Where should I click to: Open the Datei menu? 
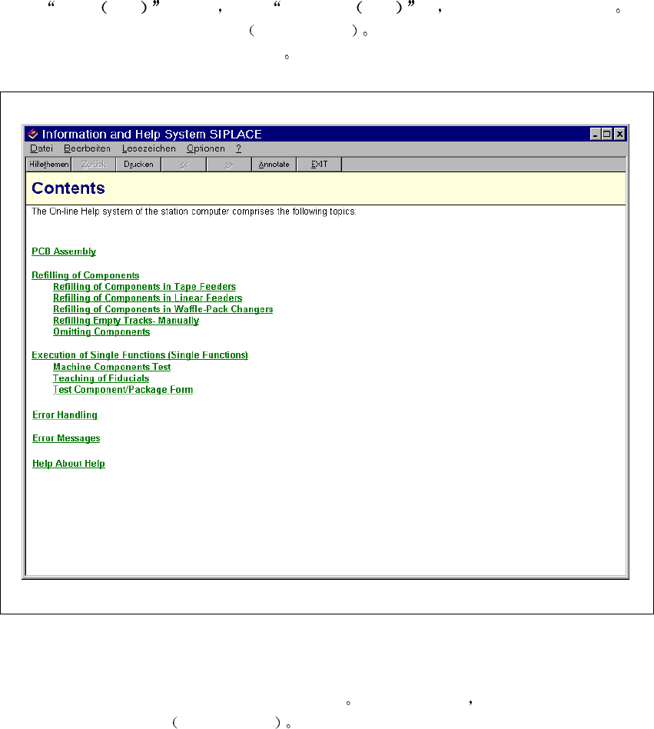[41, 148]
